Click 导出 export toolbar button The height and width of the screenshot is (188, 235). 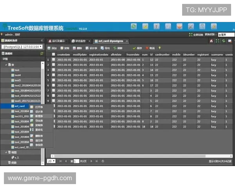click(x=105, y=48)
